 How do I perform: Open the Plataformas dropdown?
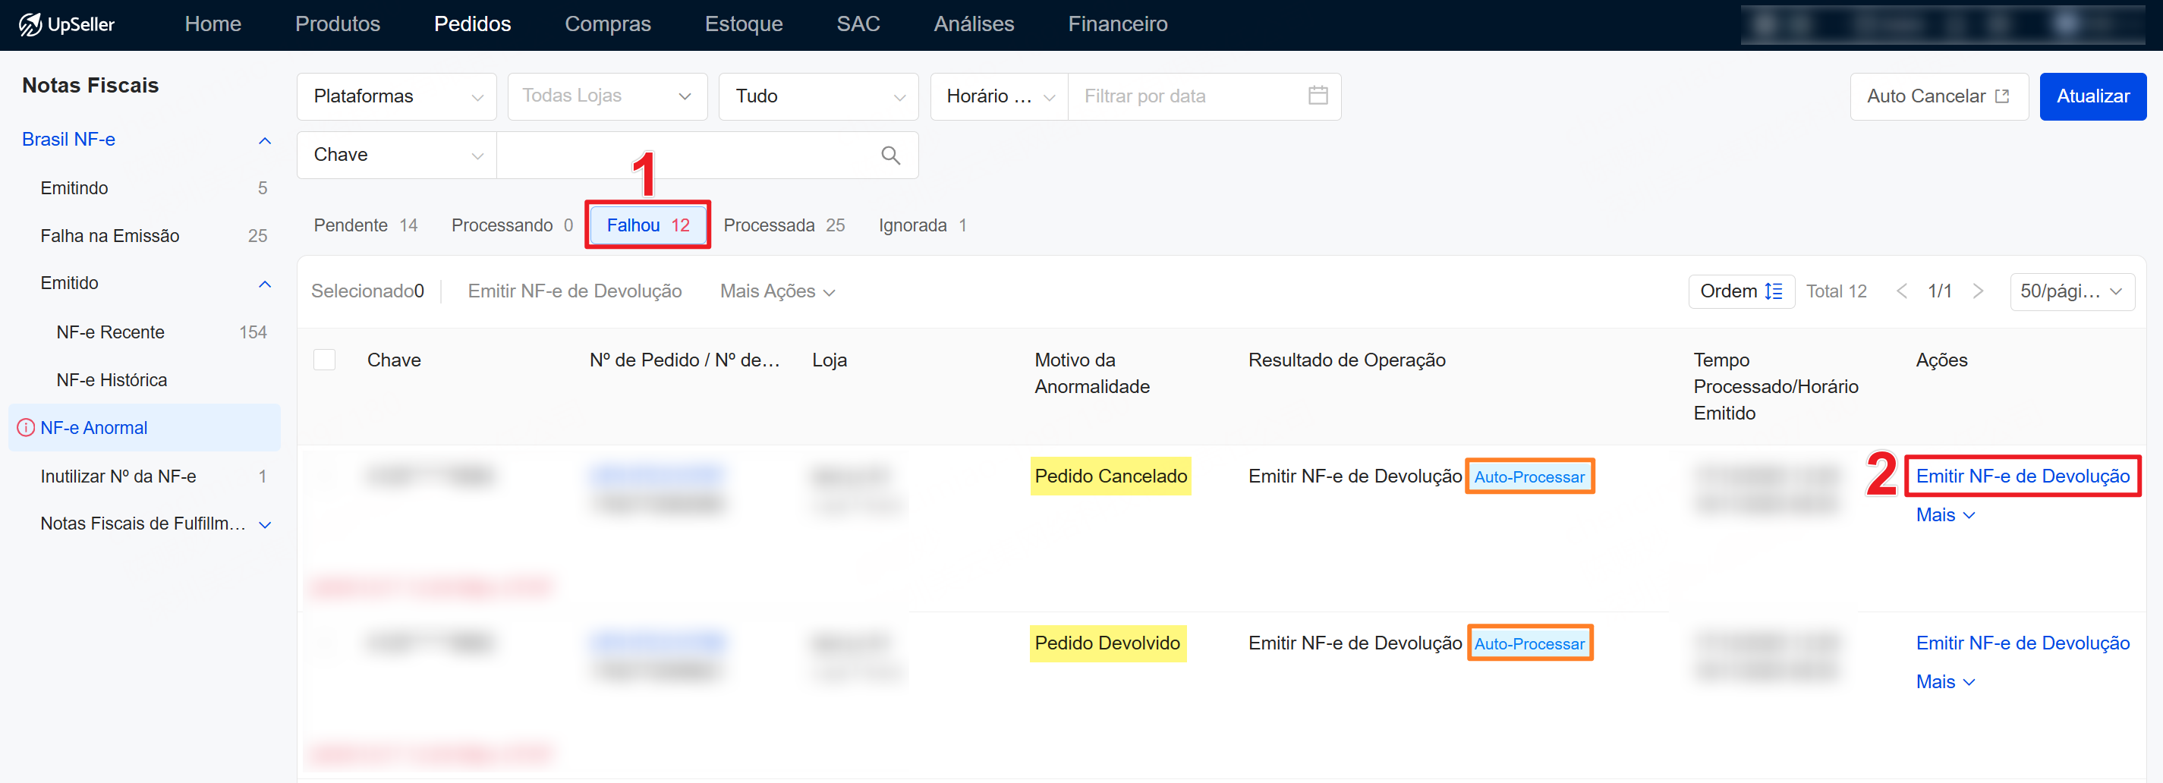396,96
